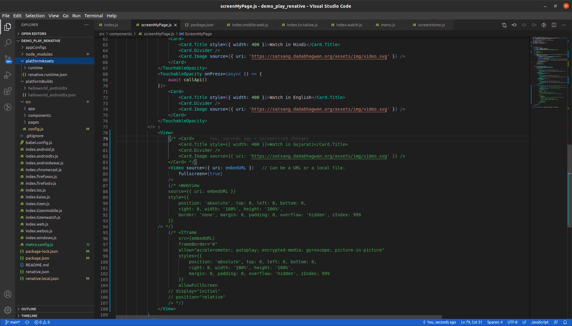Open babel.config.js in the Explorer
Viewport: 572px width, 326px height.
coord(55,143)
